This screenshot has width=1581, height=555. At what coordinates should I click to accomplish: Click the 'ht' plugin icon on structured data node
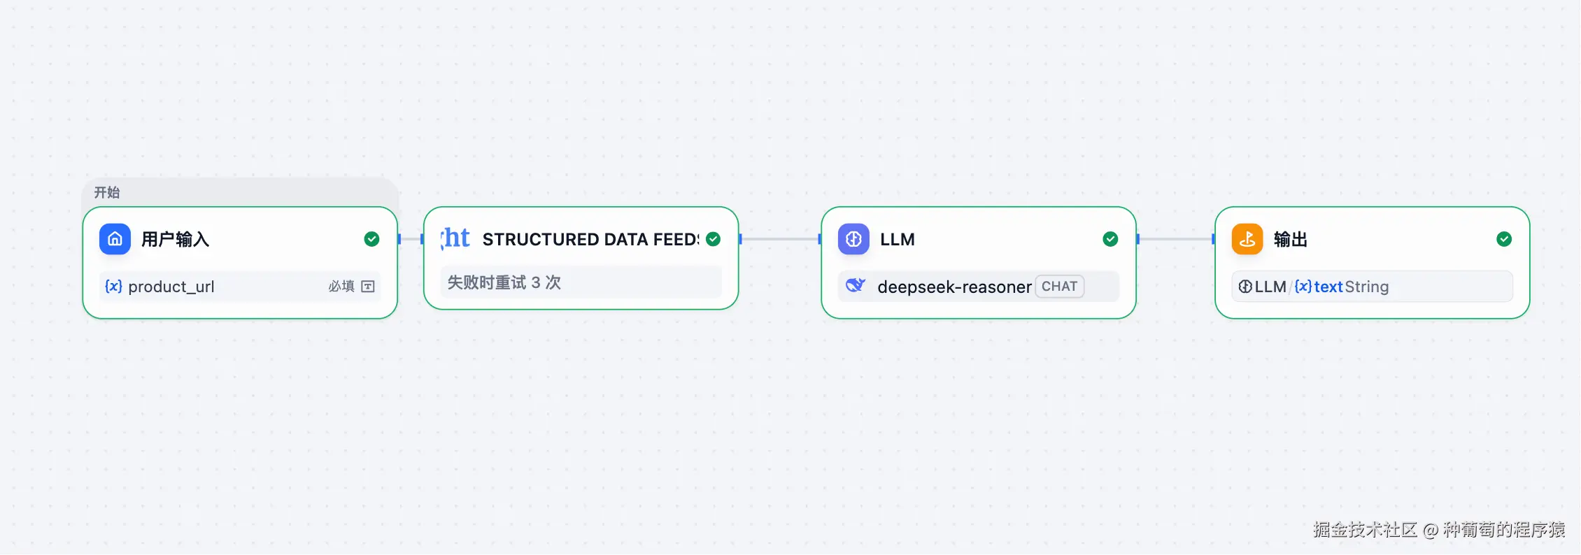pos(455,238)
